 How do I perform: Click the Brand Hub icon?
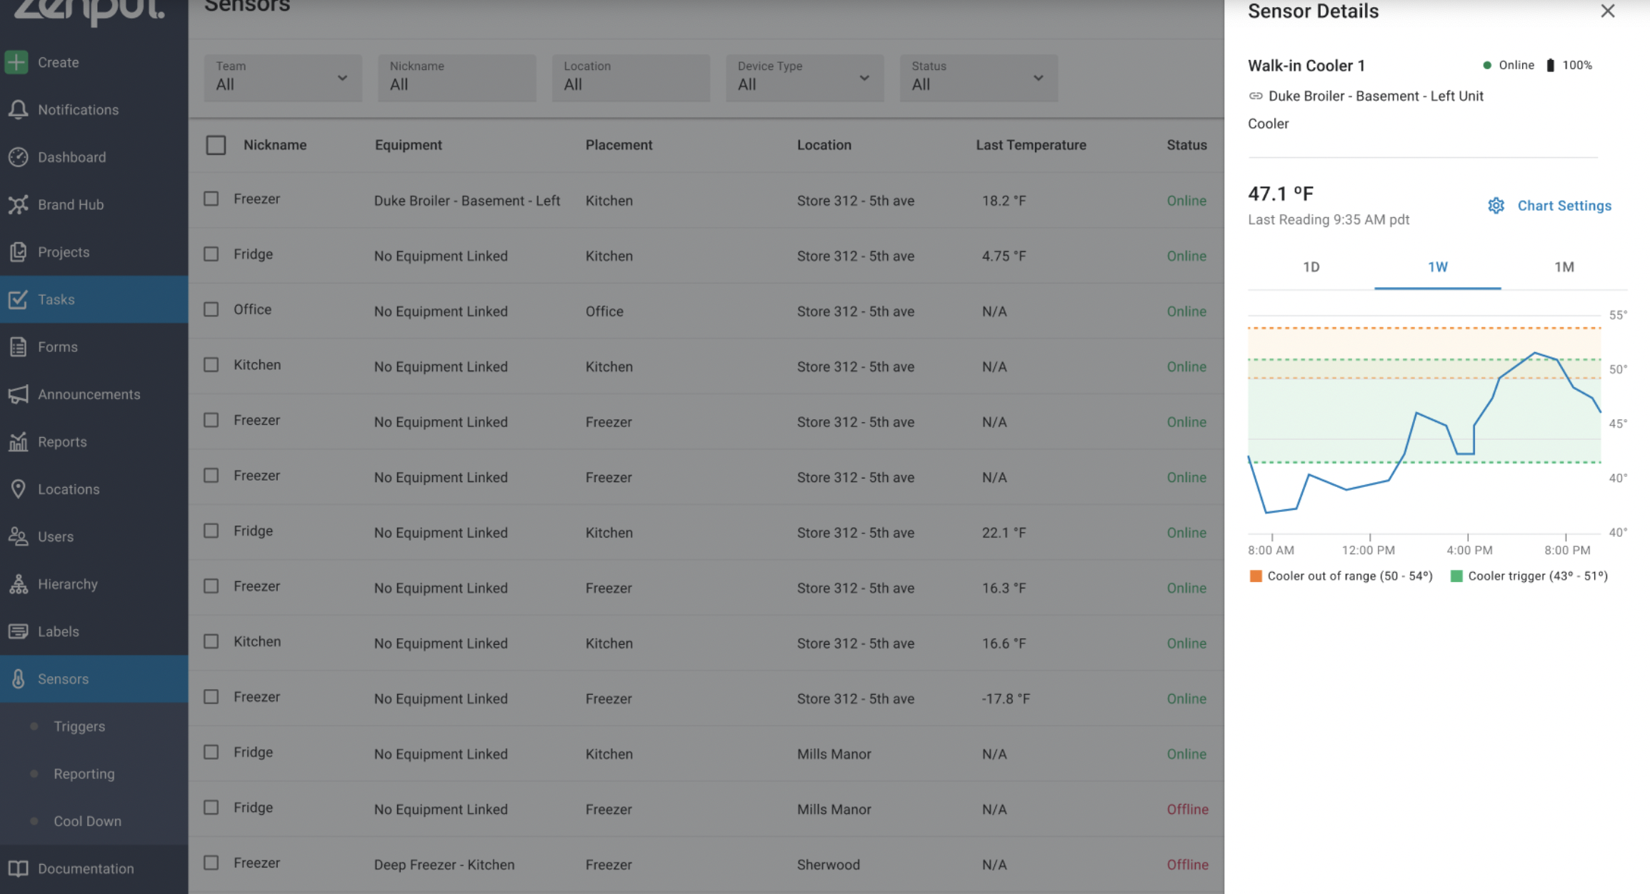(18, 204)
